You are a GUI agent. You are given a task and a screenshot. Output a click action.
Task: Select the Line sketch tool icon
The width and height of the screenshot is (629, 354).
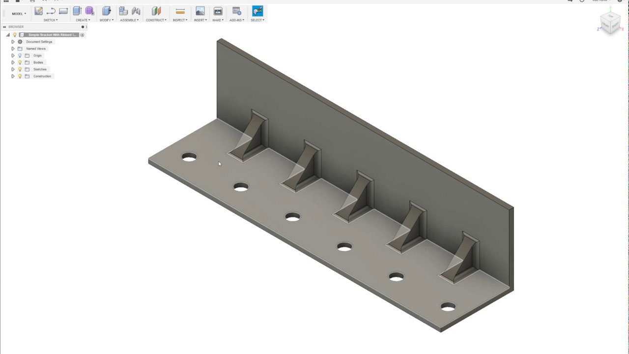tap(51, 11)
